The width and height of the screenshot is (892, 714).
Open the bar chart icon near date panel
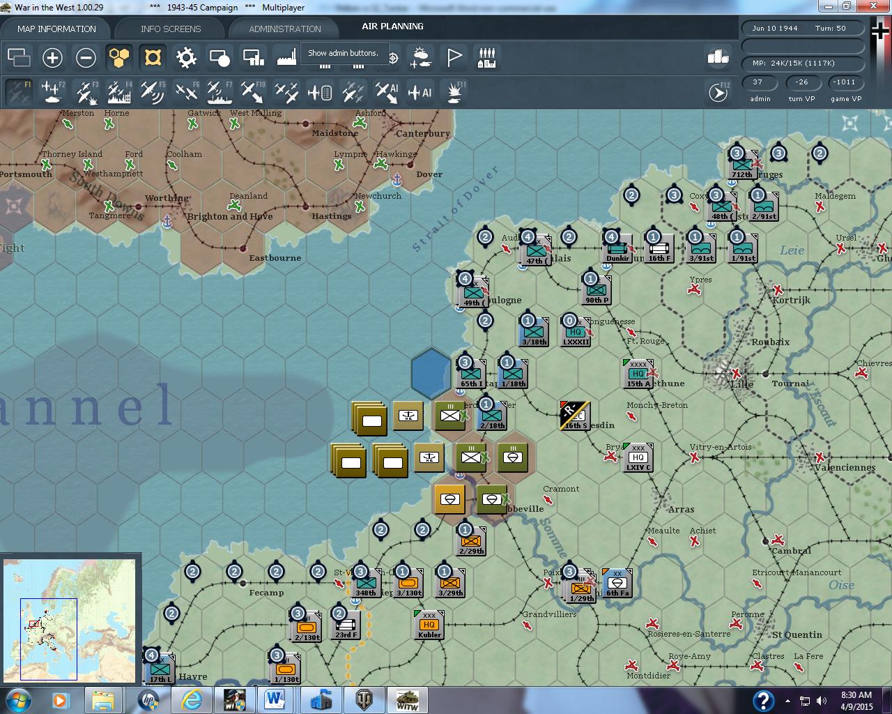point(718,57)
